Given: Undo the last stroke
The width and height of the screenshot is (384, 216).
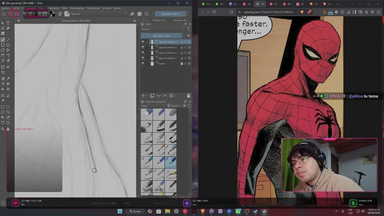Looking at the screenshot, I should click(x=24, y=14).
